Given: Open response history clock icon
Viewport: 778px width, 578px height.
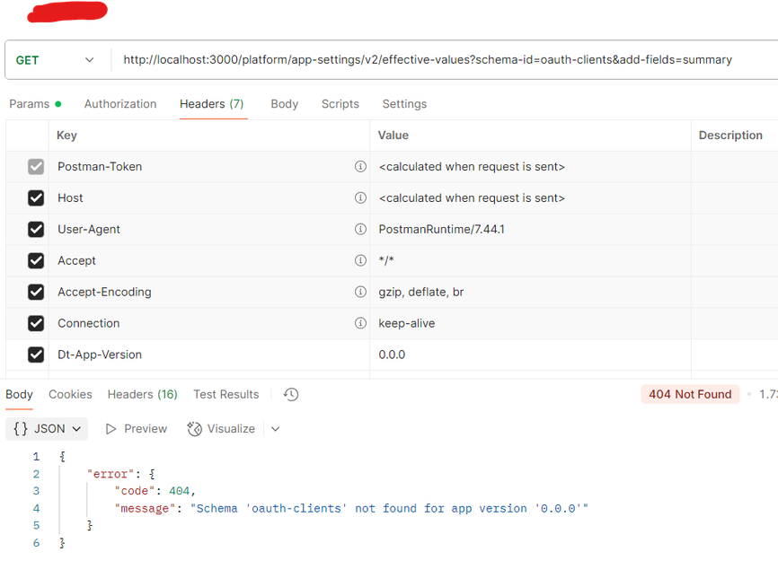Looking at the screenshot, I should coord(290,395).
